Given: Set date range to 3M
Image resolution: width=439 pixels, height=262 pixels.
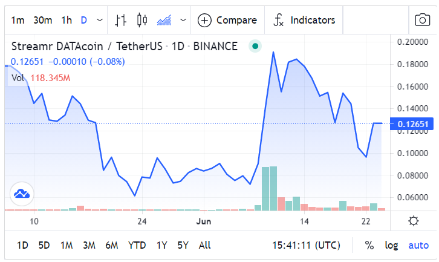Looking at the screenshot, I should [89, 246].
